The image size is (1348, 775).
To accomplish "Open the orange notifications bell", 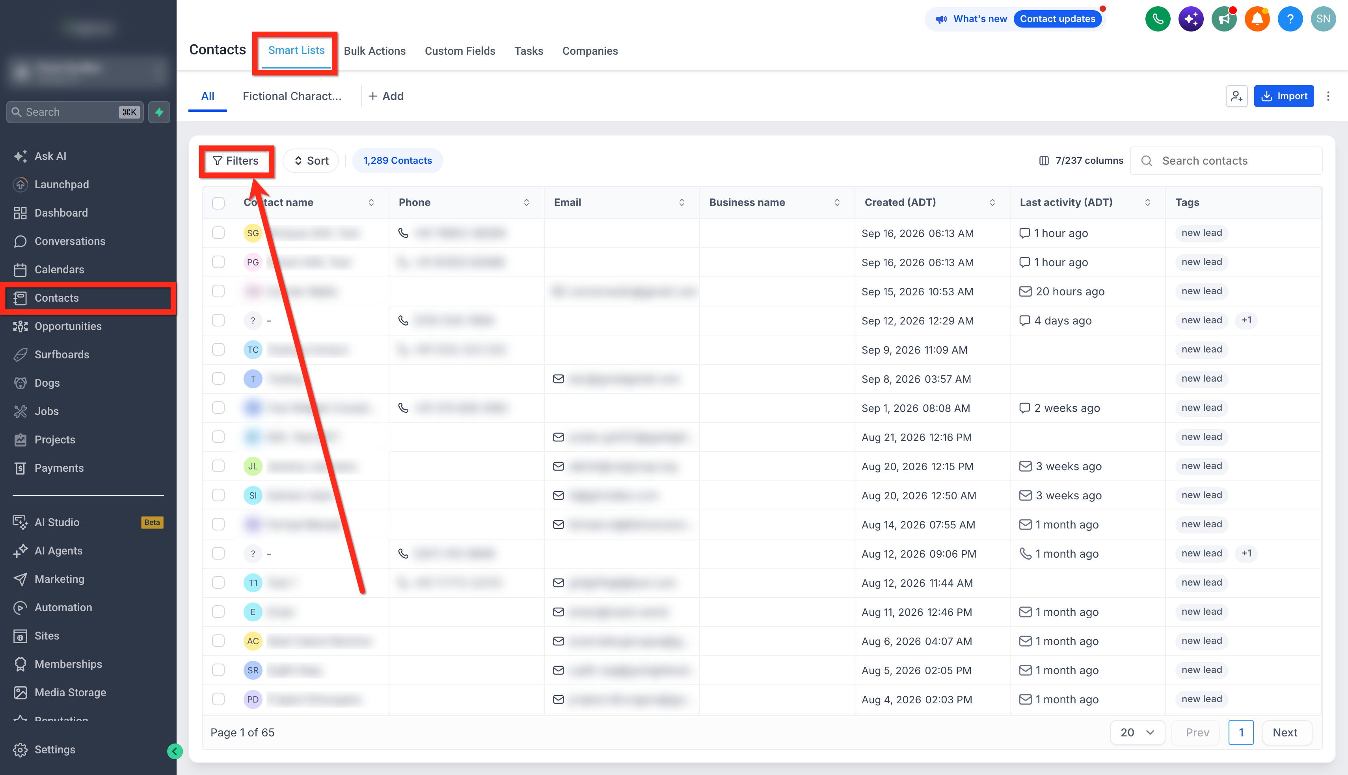I will (x=1257, y=19).
